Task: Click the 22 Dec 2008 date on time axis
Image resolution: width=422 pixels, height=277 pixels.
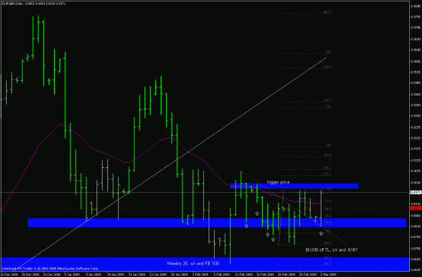Action: point(9,274)
